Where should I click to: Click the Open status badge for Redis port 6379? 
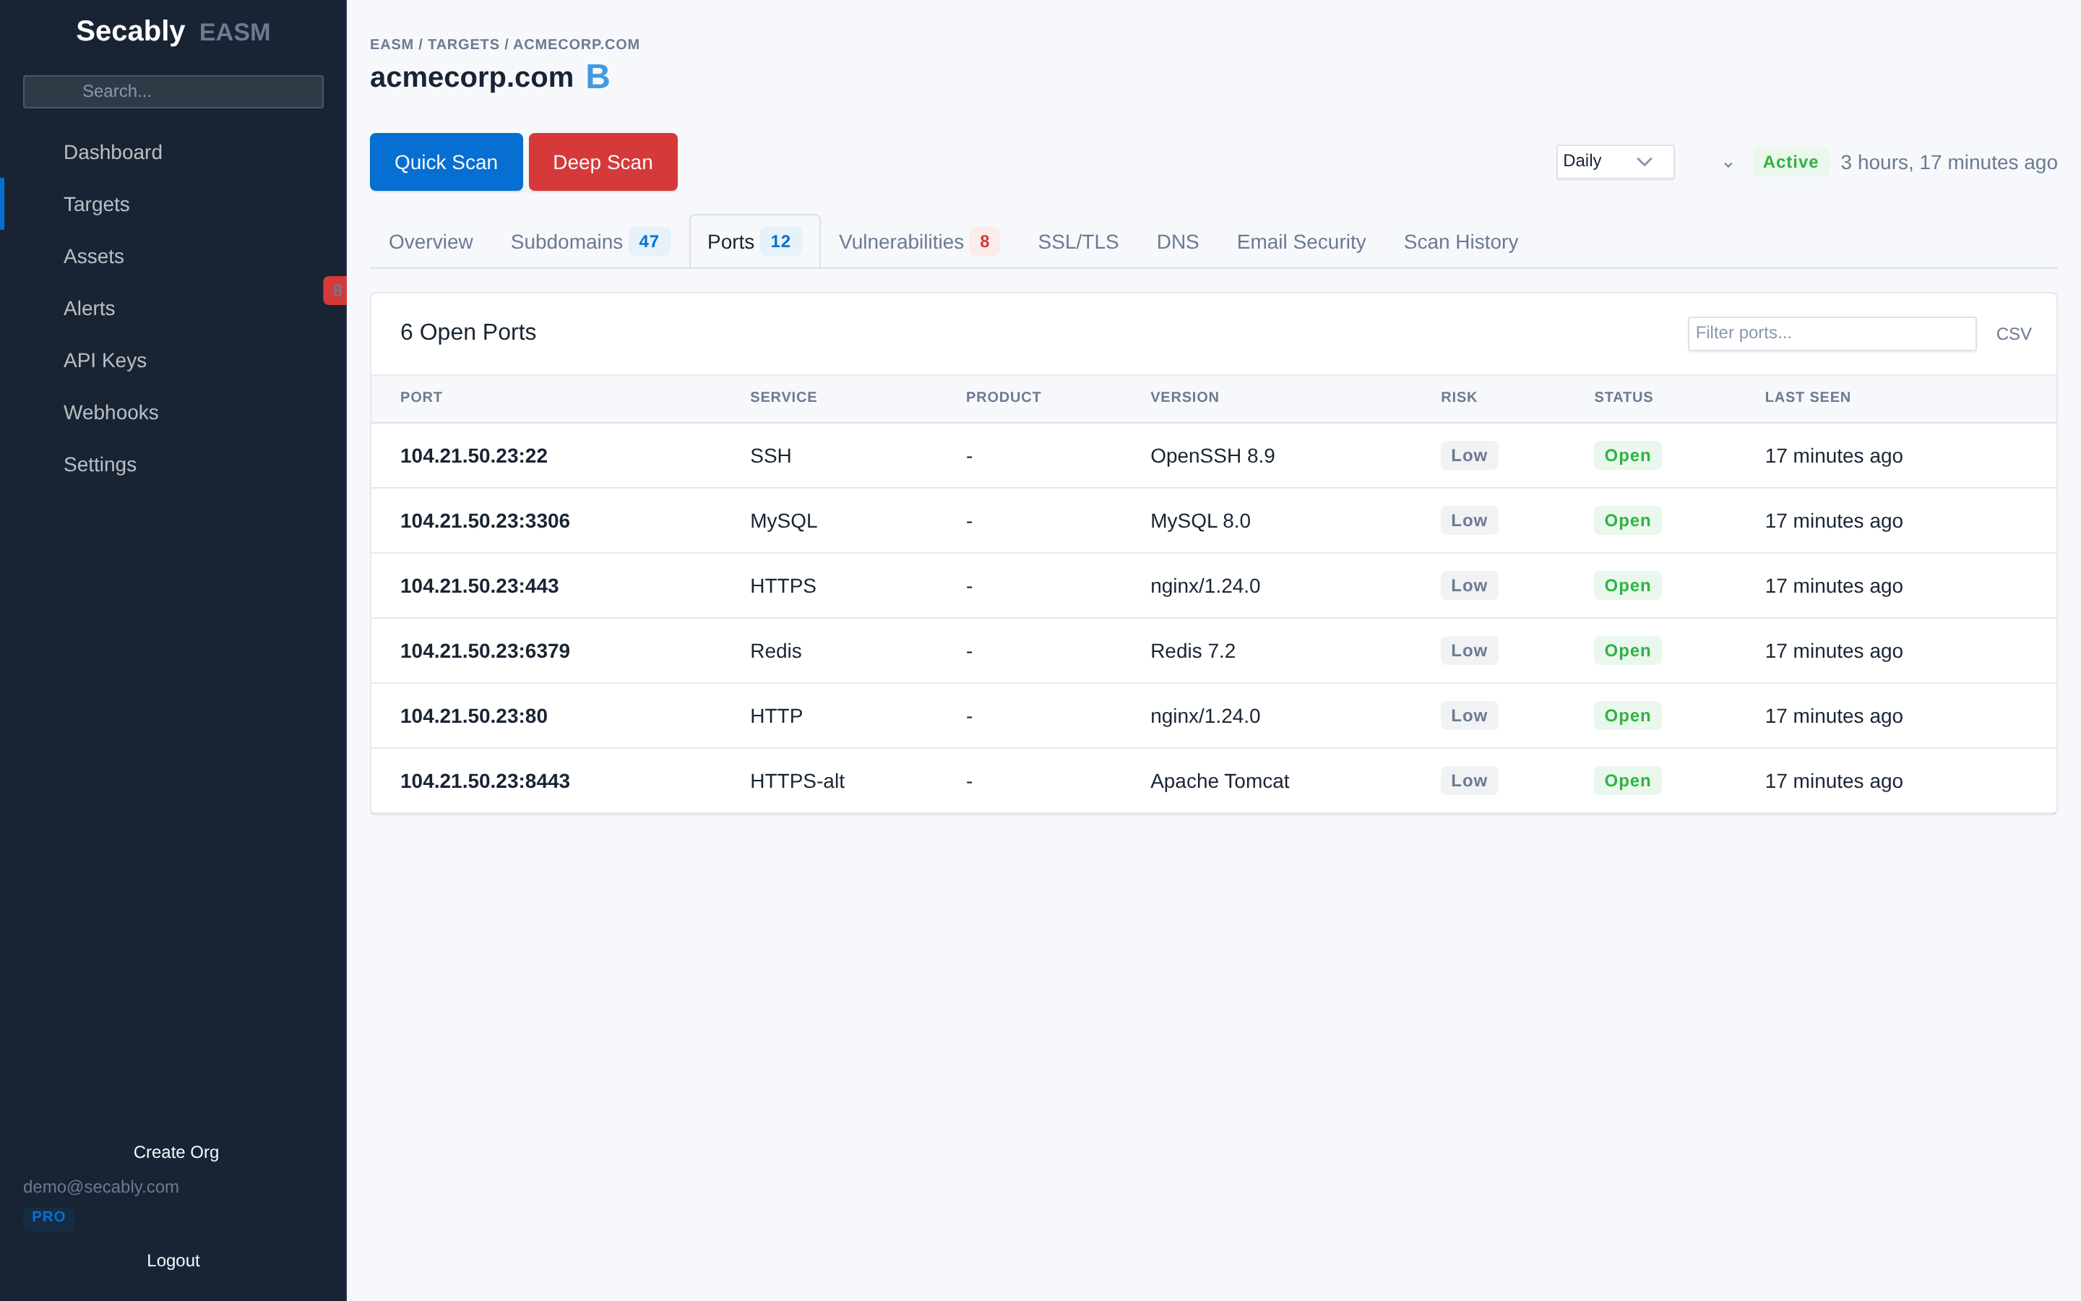pos(1626,650)
